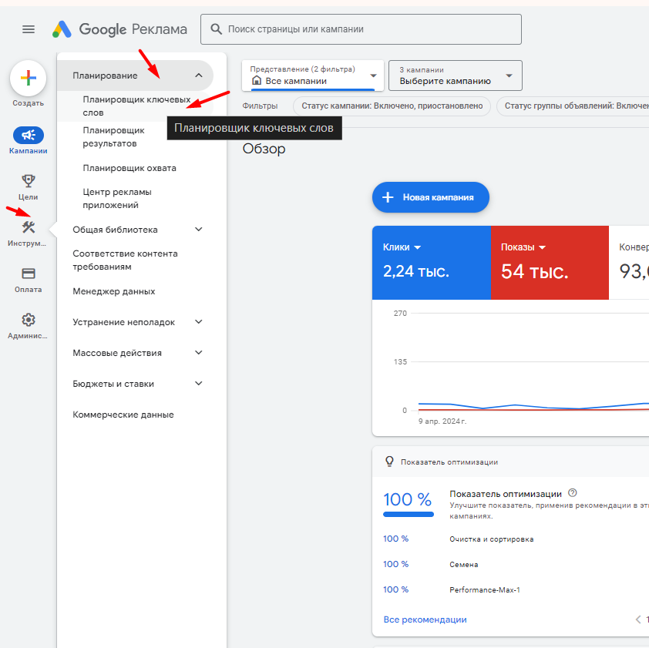This screenshot has width=649, height=648.
Task: Open Performance-Max-1 campaign row
Action: click(x=485, y=589)
